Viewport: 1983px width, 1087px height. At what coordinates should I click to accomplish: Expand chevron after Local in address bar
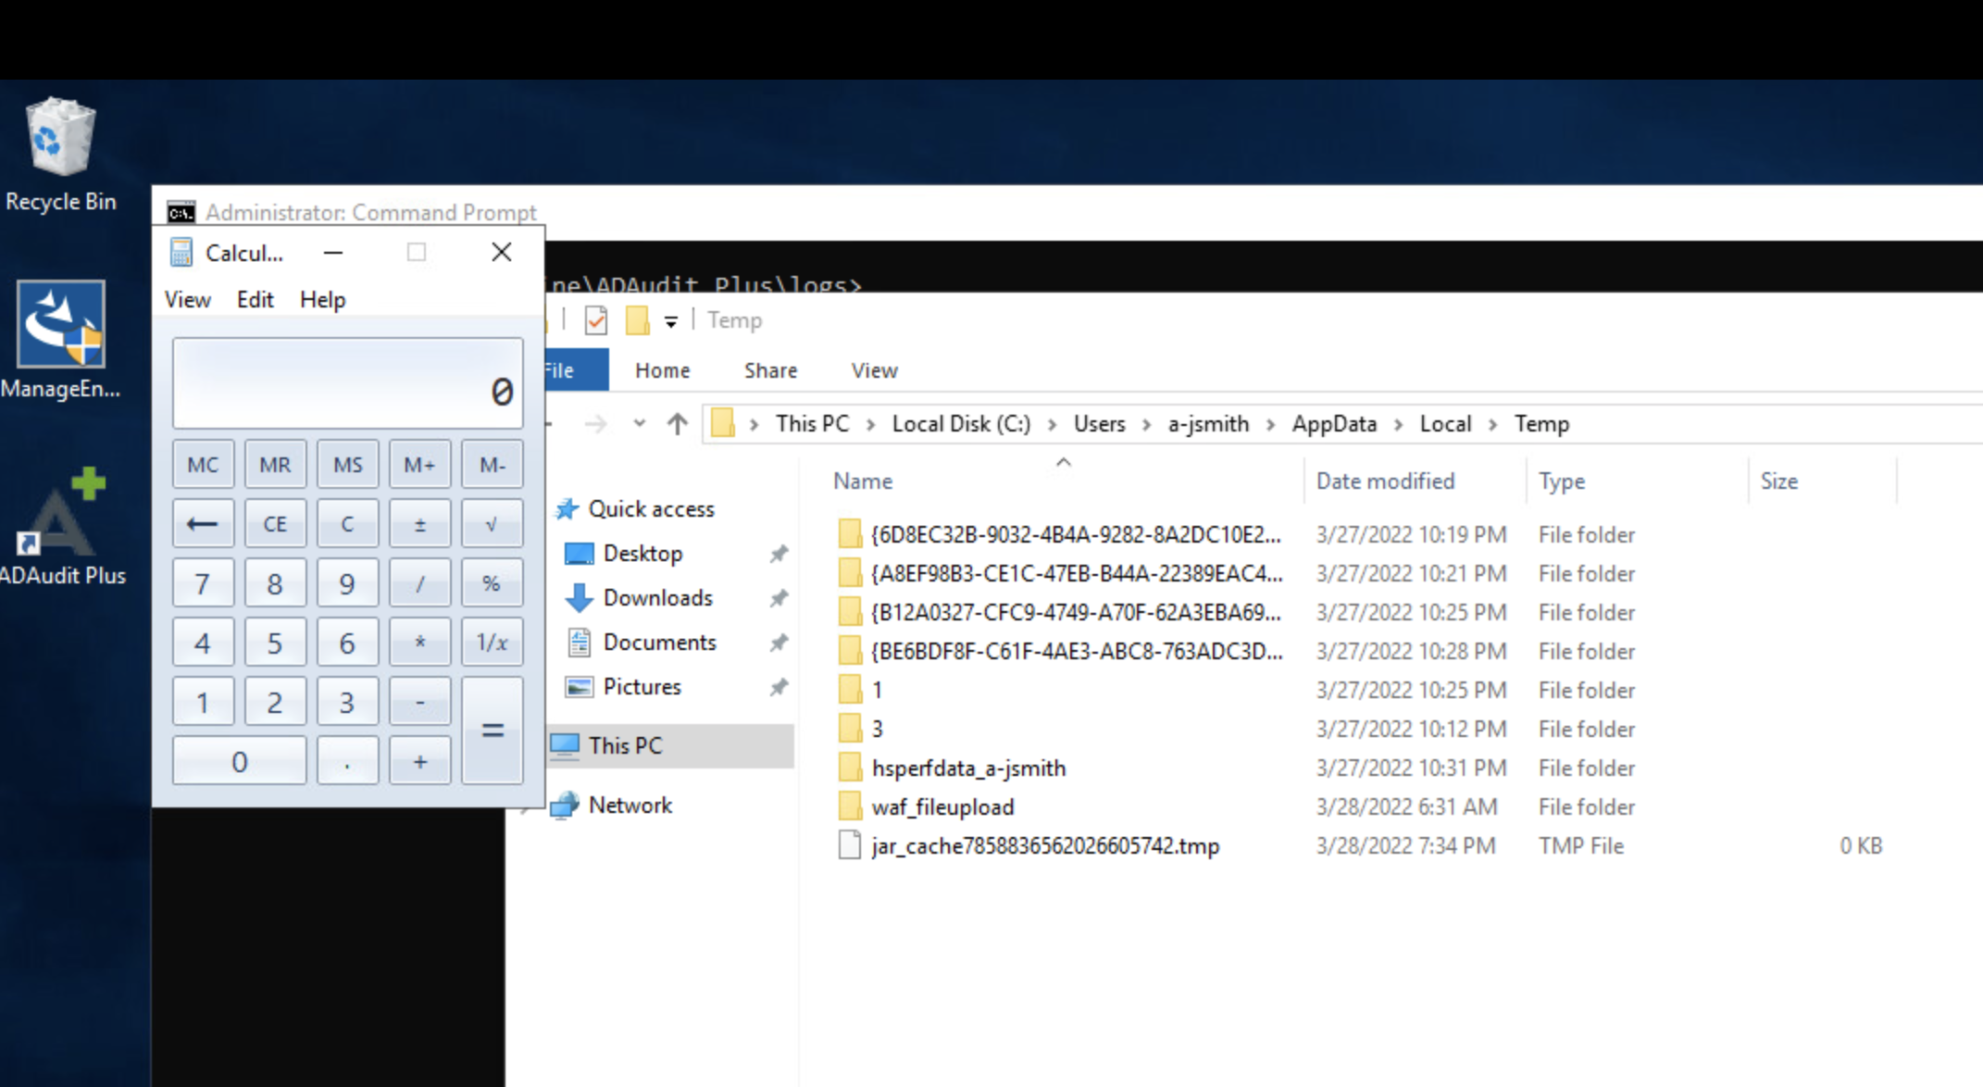click(1492, 424)
